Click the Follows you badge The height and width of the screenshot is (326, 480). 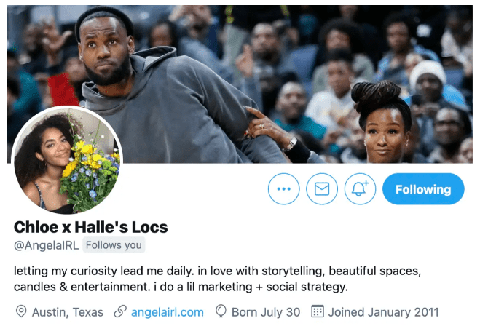click(114, 245)
